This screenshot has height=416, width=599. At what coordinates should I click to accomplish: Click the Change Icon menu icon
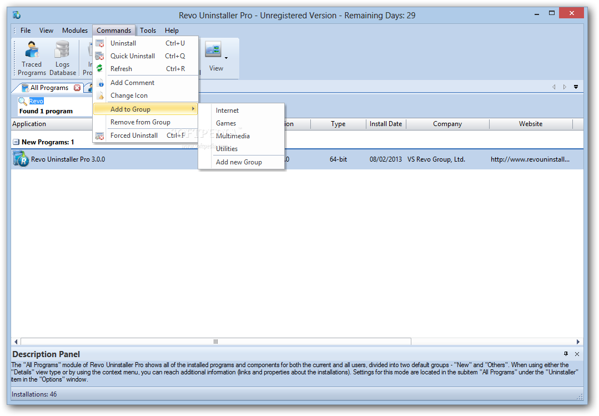[x=100, y=96]
